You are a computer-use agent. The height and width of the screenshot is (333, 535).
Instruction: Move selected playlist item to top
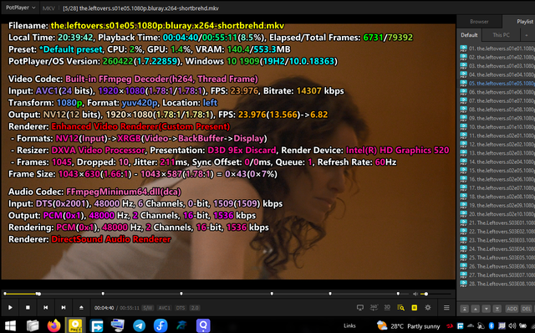tap(465, 309)
